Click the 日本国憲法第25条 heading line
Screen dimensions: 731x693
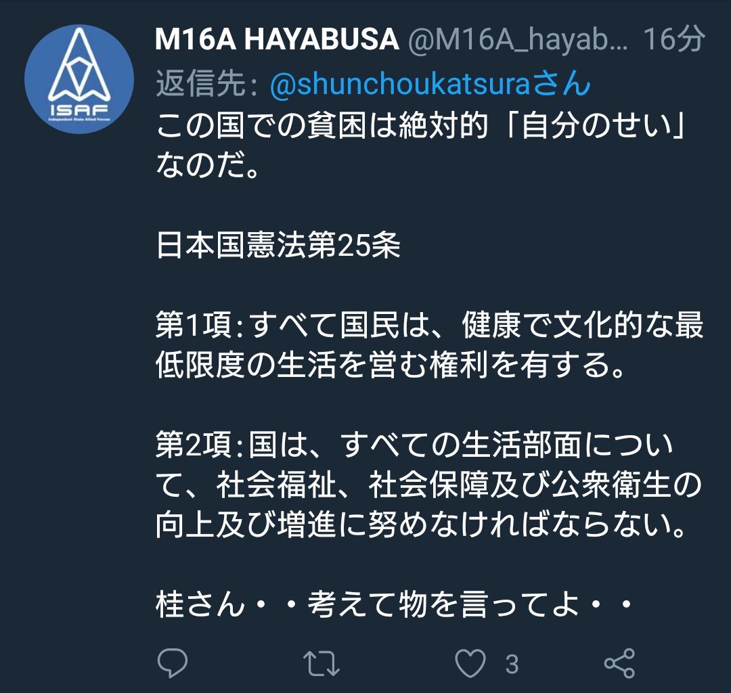[278, 245]
